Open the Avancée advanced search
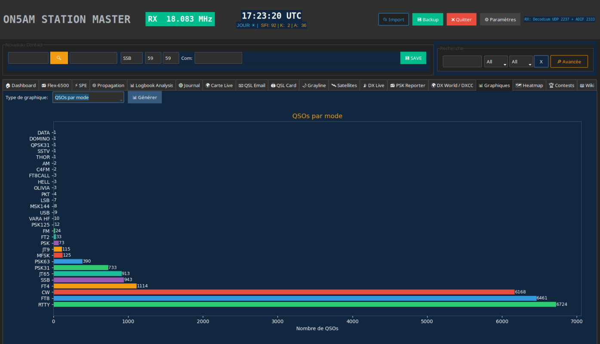Image resolution: width=600 pixels, height=344 pixels. (x=569, y=61)
